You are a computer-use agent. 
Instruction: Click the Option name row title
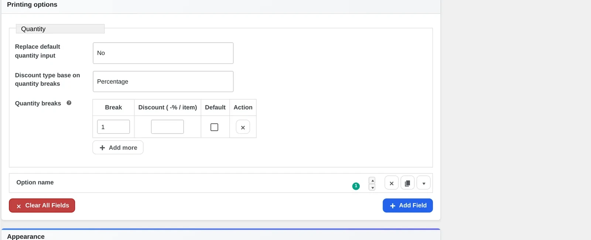point(35,182)
